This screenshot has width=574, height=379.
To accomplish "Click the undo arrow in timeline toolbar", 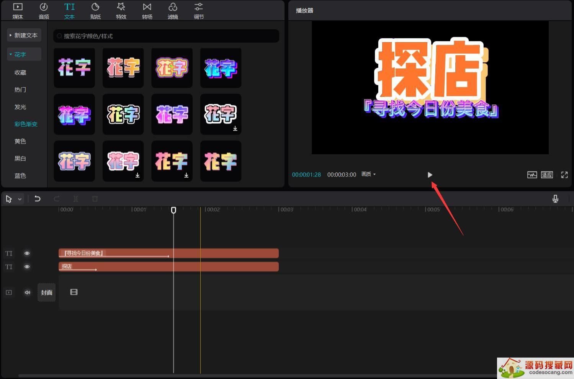I will coord(38,199).
